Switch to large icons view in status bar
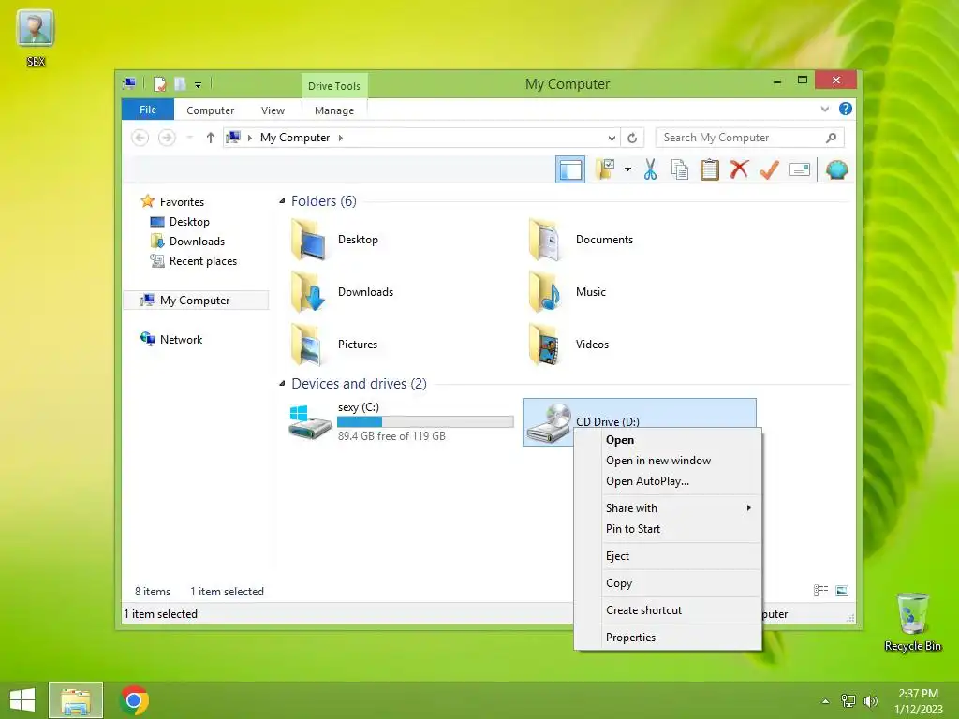 click(x=842, y=591)
